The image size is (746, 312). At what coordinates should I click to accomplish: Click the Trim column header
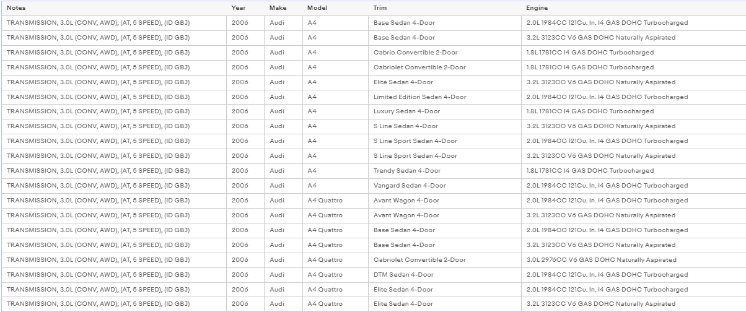445,7
